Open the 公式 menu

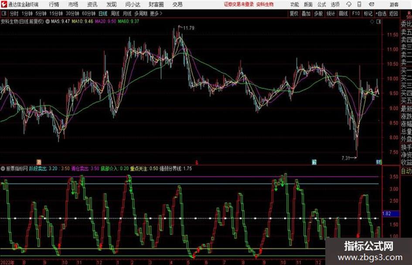coord(322,4)
